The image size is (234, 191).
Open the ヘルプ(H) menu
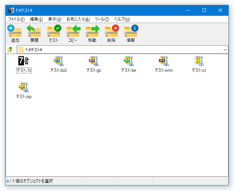tap(122, 19)
